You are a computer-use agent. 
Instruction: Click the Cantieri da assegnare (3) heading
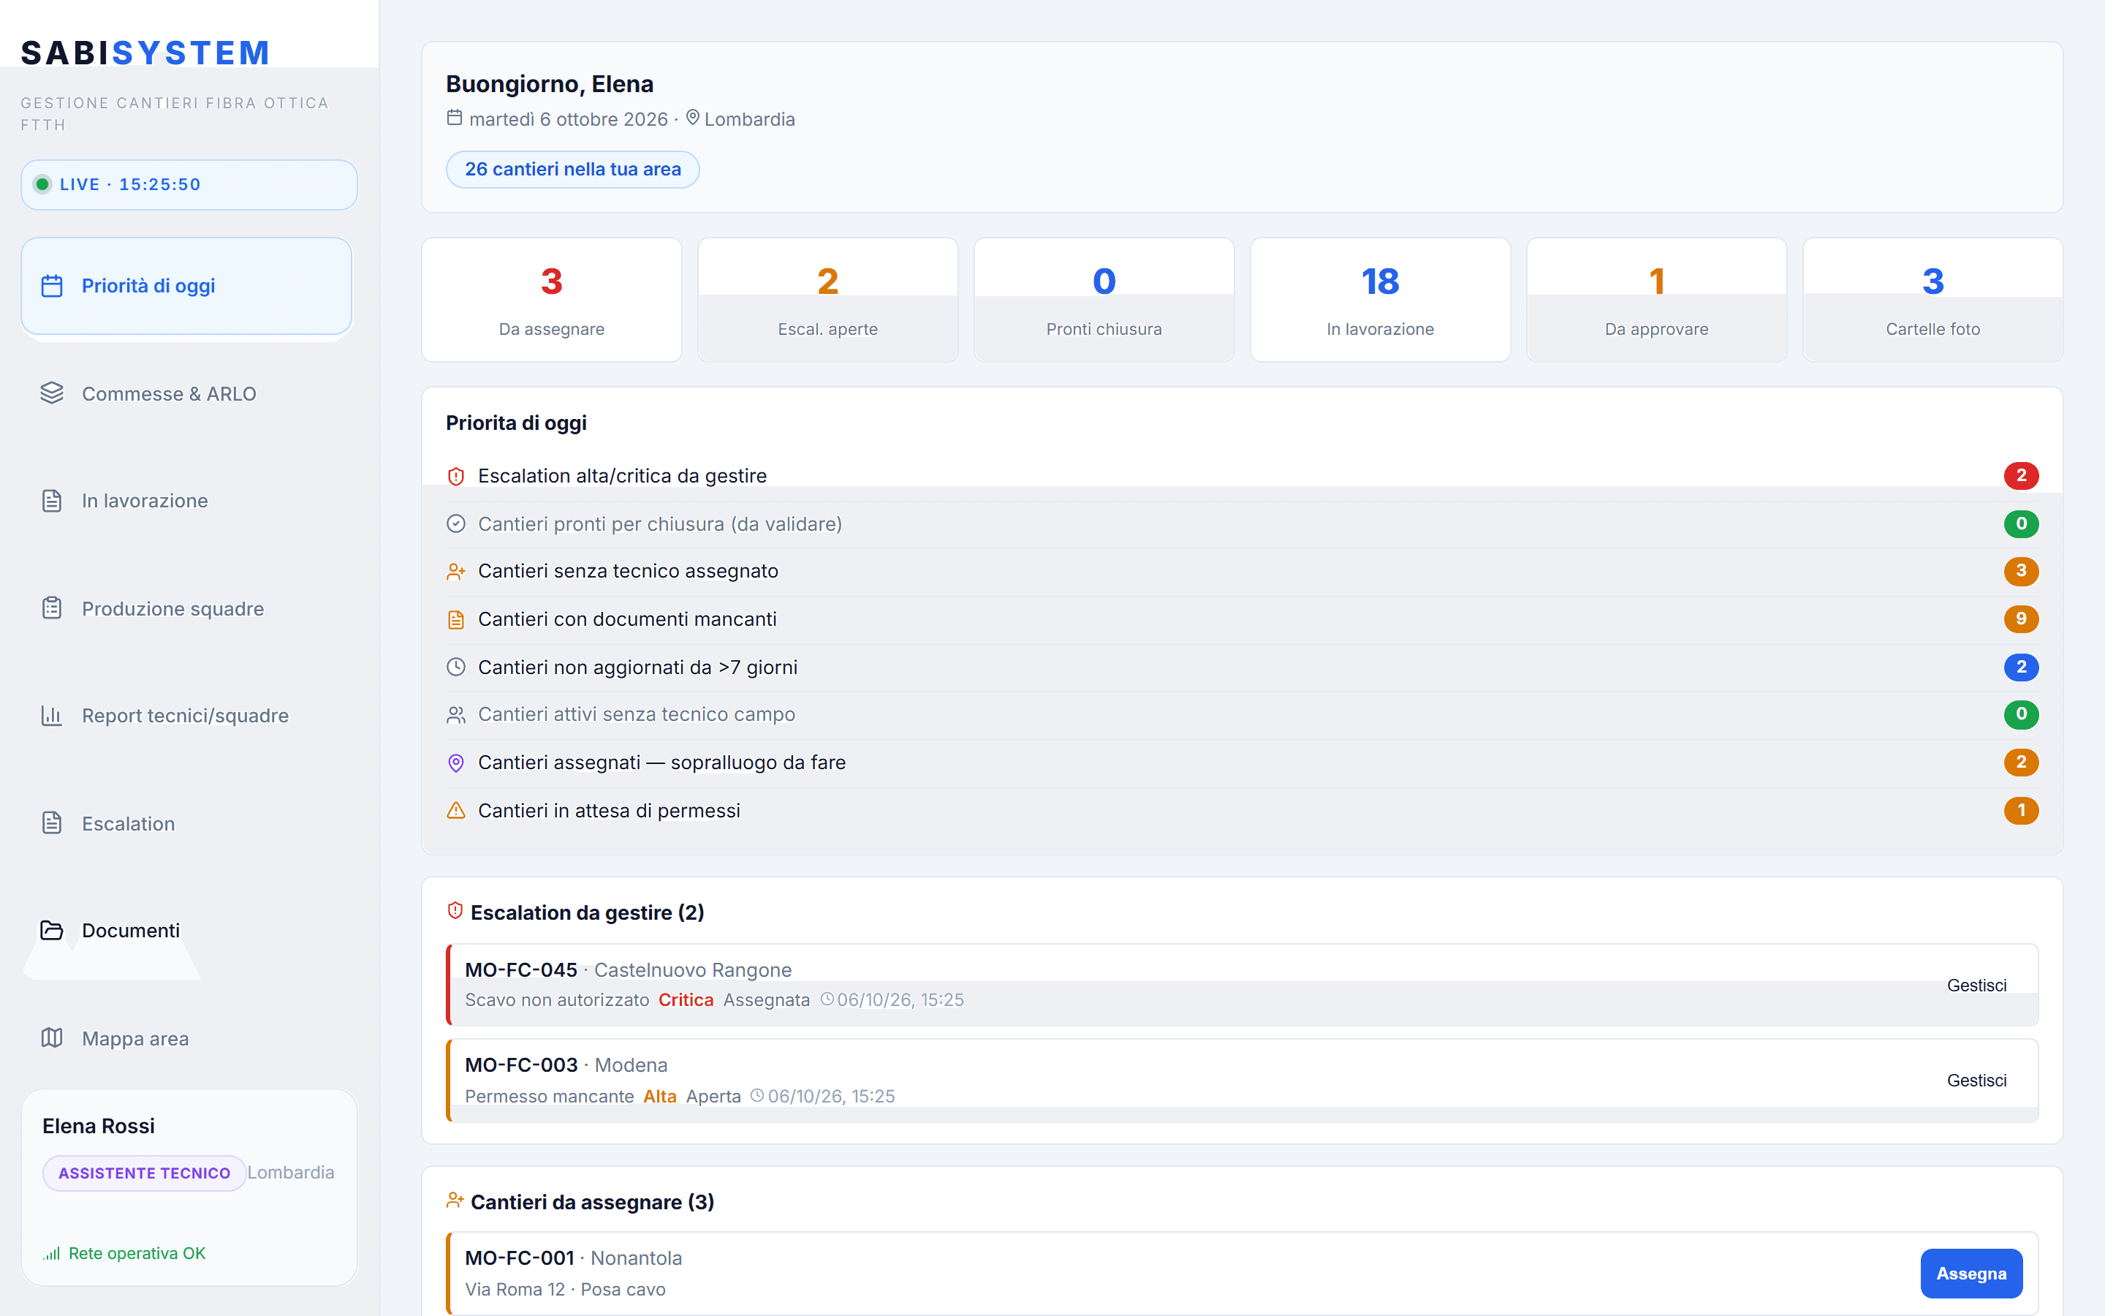(592, 1202)
